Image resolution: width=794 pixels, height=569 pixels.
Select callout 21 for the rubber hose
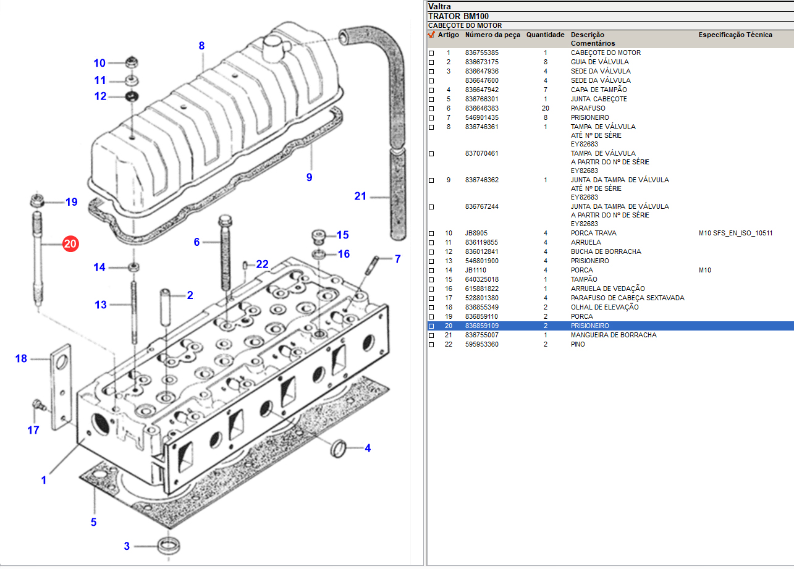[360, 196]
